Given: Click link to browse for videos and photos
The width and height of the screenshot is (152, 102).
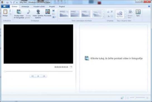Looking at the screenshot, I should point(117,58).
